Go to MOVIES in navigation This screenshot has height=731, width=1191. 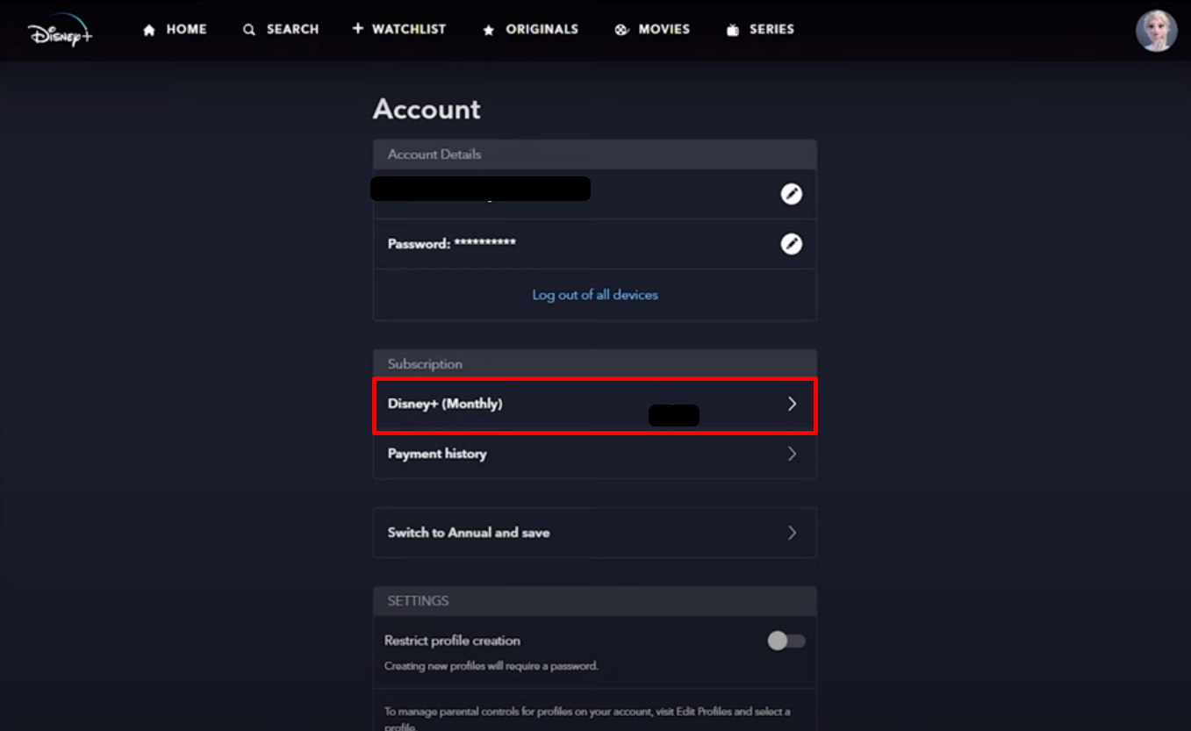pyautogui.click(x=664, y=29)
